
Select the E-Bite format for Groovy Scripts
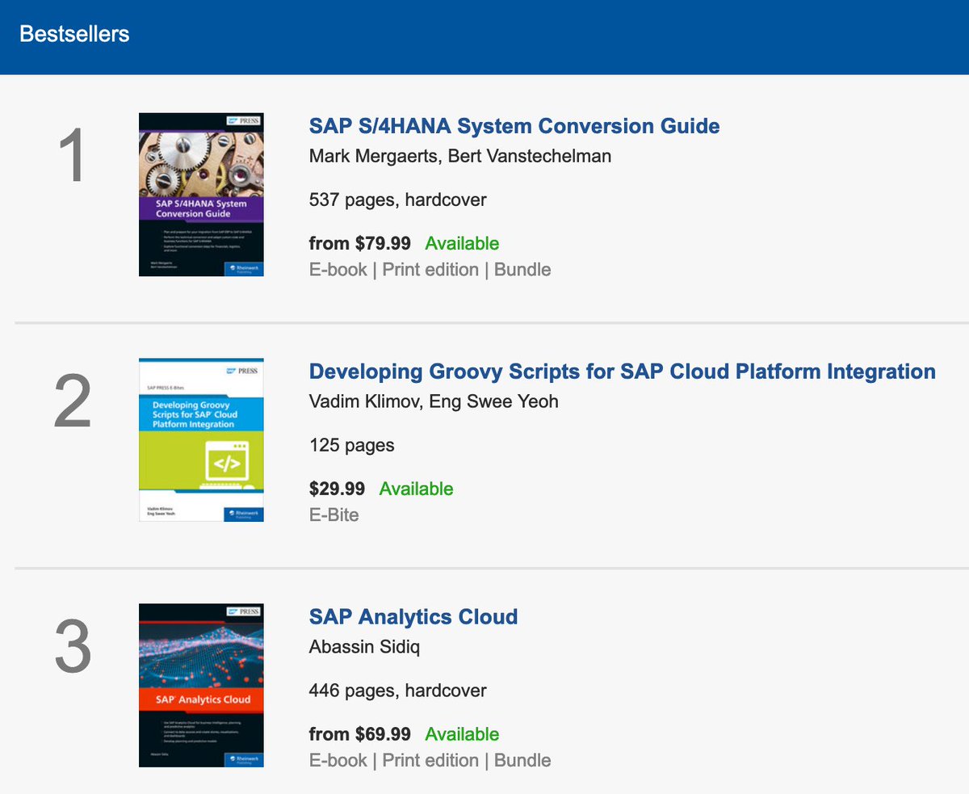[333, 515]
